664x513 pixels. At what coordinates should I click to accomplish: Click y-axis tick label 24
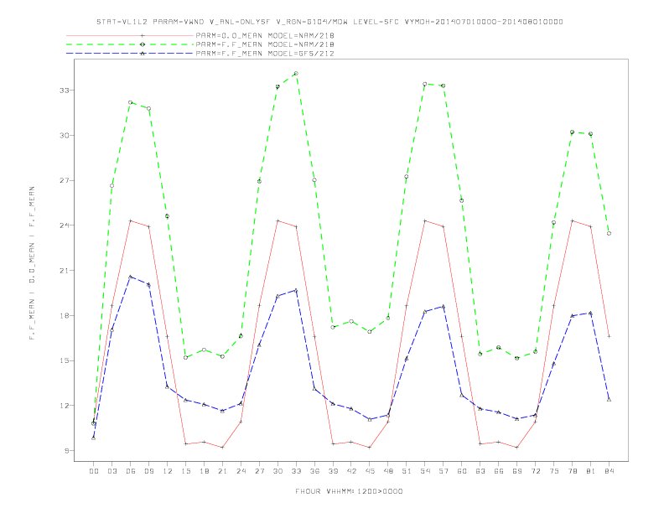coord(65,225)
